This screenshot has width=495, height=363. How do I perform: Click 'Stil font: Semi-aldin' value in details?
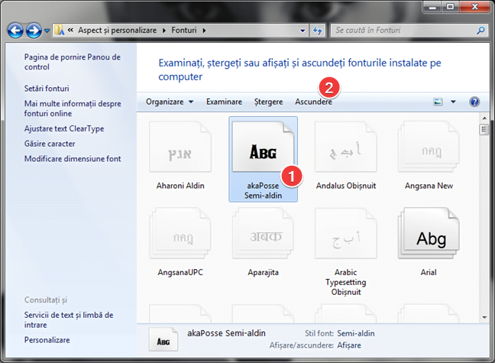356,333
